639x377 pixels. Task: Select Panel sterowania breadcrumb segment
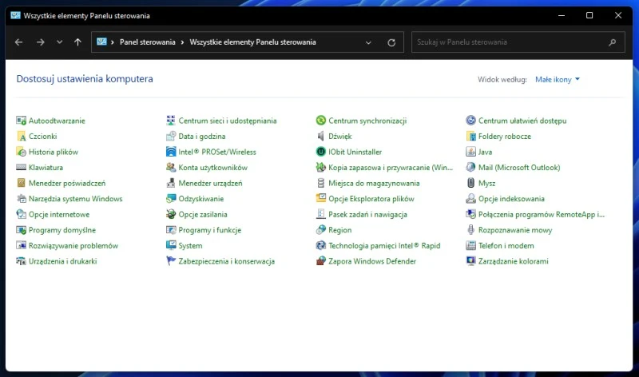[145, 42]
